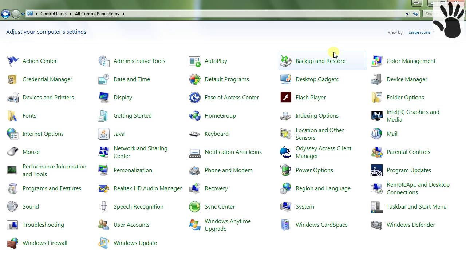466x262 pixels.
Task: Open the AutoPlay icon
Action: point(195,61)
